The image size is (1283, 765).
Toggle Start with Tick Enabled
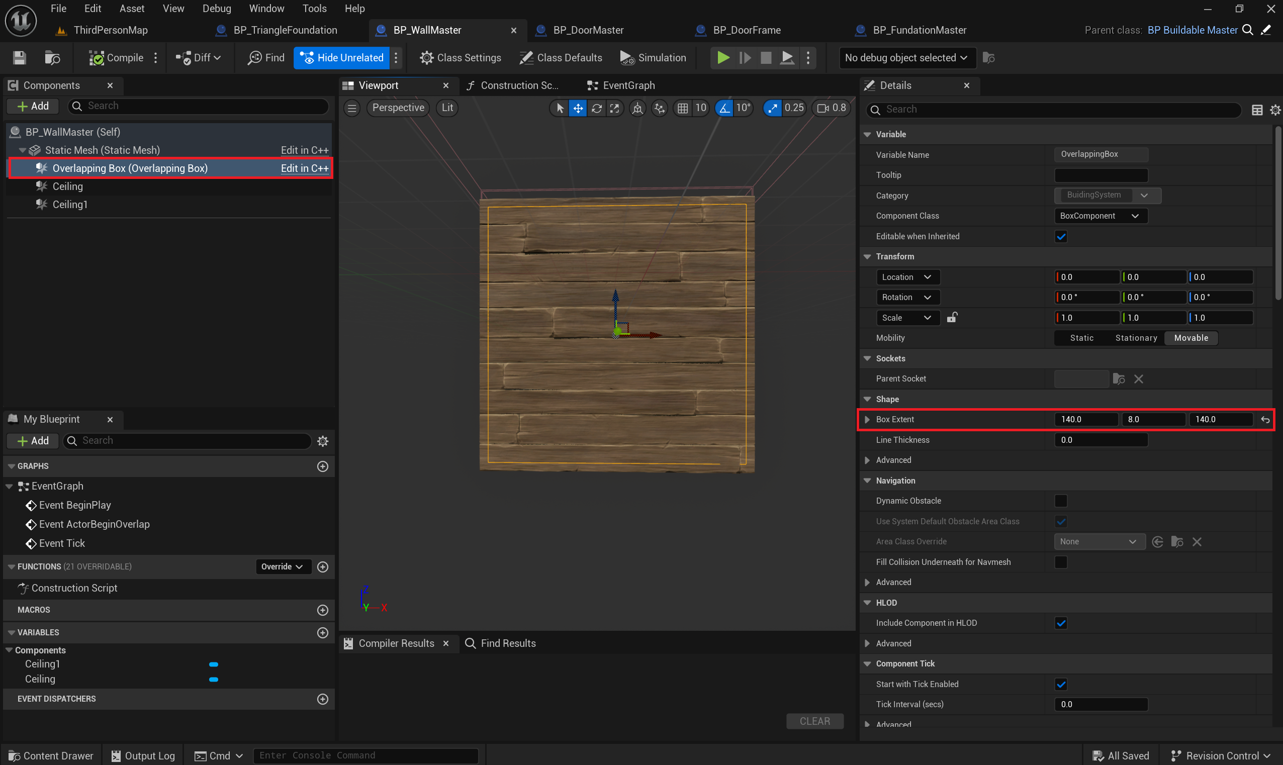coord(1060,685)
